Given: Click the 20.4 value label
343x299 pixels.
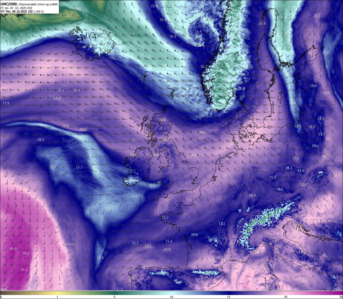Looking at the screenshot, I should click(x=76, y=90).
